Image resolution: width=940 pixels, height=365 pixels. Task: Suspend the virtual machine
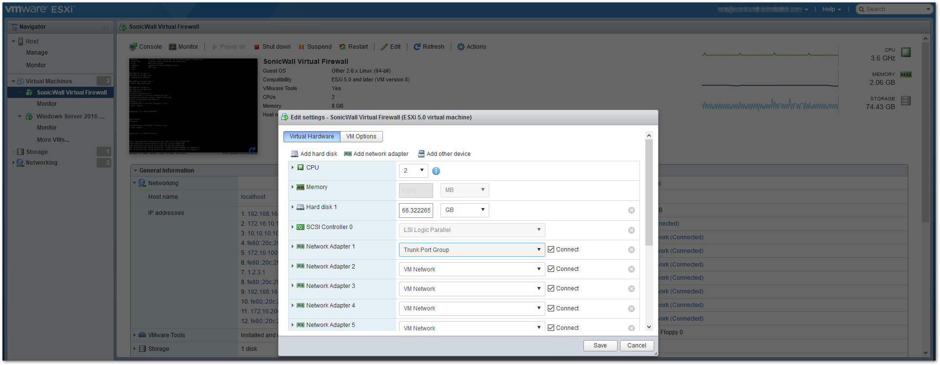pyautogui.click(x=315, y=47)
